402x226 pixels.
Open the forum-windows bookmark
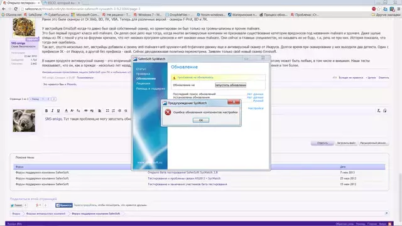tap(211, 15)
